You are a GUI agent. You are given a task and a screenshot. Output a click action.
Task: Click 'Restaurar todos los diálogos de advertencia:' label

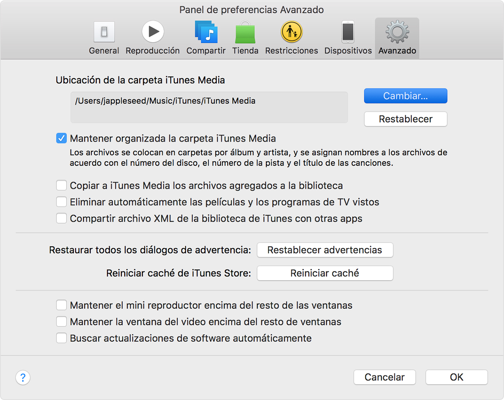point(150,250)
